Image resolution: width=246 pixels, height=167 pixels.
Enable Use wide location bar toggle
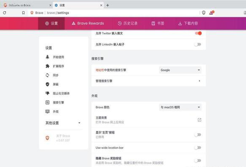pos(198,147)
